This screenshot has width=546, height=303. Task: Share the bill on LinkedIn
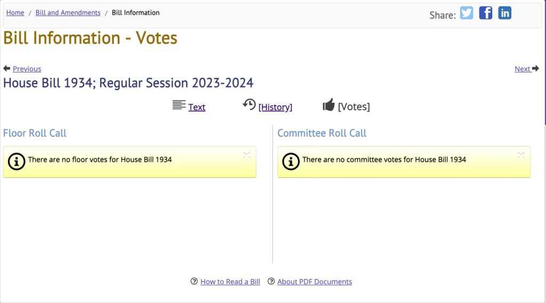click(505, 13)
